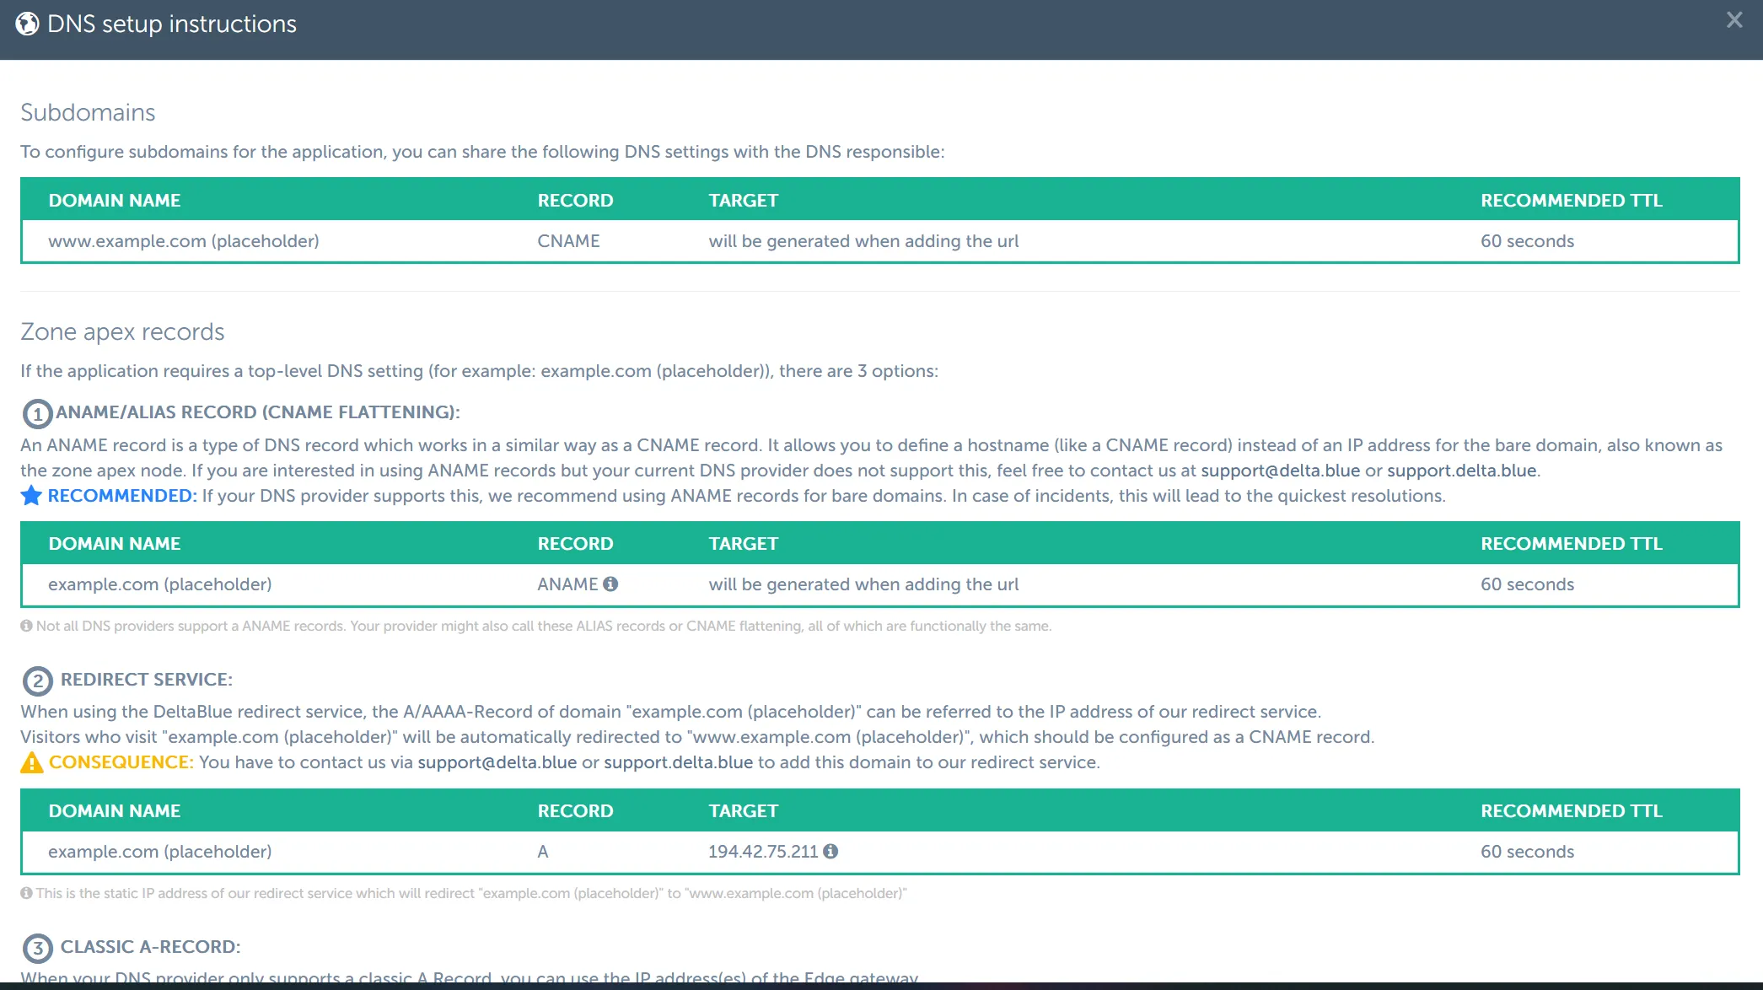
Task: Click the numbered circle 1 beside ANAME/ALIAS RECORD
Action: (35, 412)
